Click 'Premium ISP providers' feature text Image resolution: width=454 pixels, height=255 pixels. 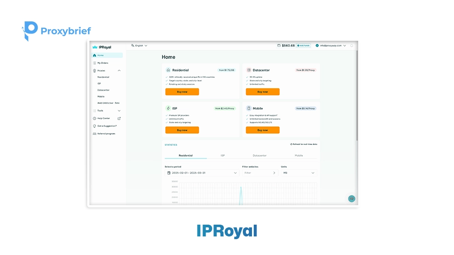tap(179, 115)
